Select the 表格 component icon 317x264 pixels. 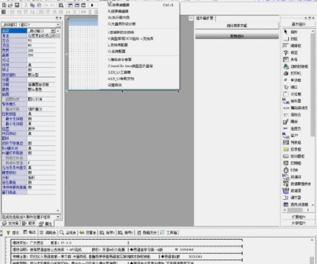click(x=286, y=60)
